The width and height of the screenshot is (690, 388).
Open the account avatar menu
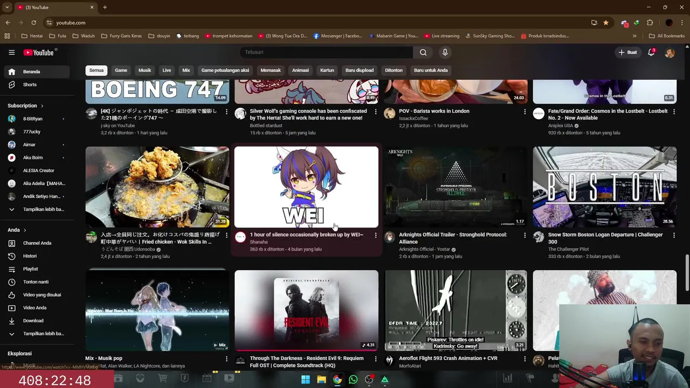670,52
